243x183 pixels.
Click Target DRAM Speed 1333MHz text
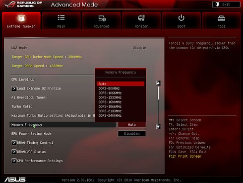point(37,66)
